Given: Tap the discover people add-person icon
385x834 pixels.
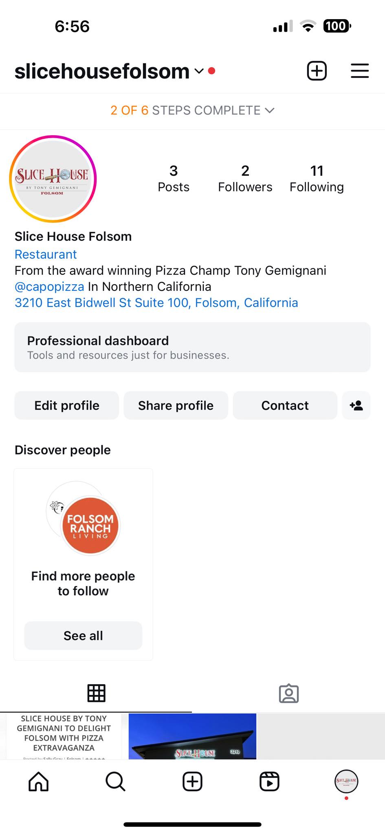Looking at the screenshot, I should [x=356, y=405].
